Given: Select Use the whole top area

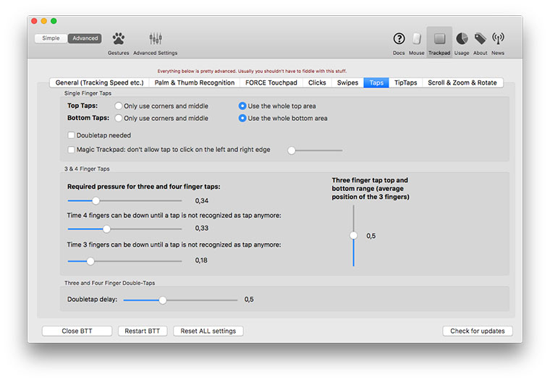Looking at the screenshot, I should 242,106.
